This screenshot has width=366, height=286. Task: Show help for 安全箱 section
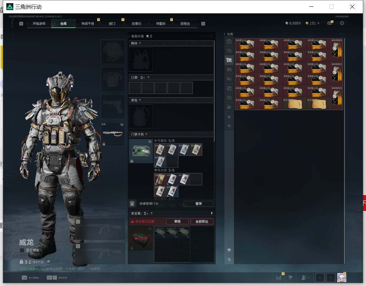151,213
